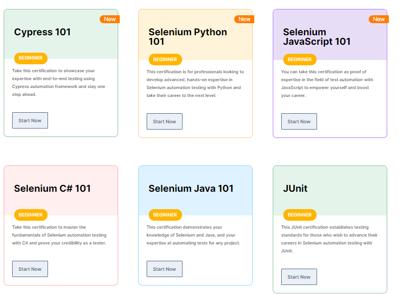Click the Selenium C# 101 description text
The image size is (402, 295).
59,235
